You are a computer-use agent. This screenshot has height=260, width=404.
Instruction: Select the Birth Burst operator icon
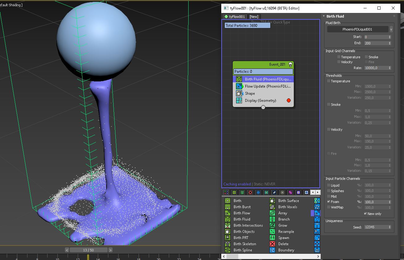click(x=227, y=207)
